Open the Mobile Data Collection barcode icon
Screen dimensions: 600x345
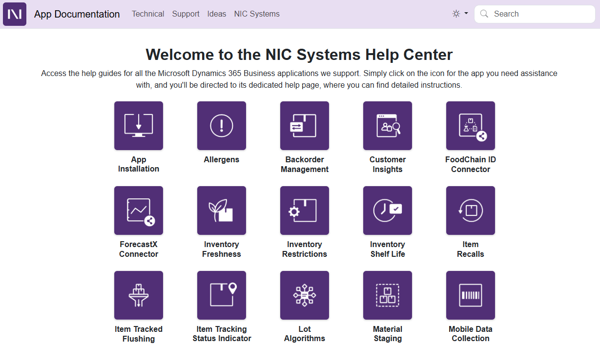point(471,295)
